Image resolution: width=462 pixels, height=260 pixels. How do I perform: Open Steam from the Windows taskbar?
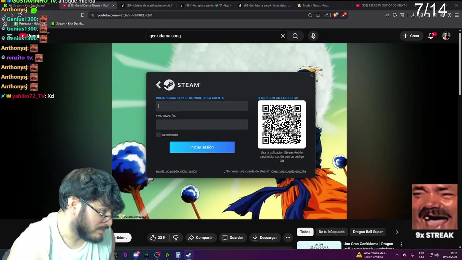(x=188, y=255)
